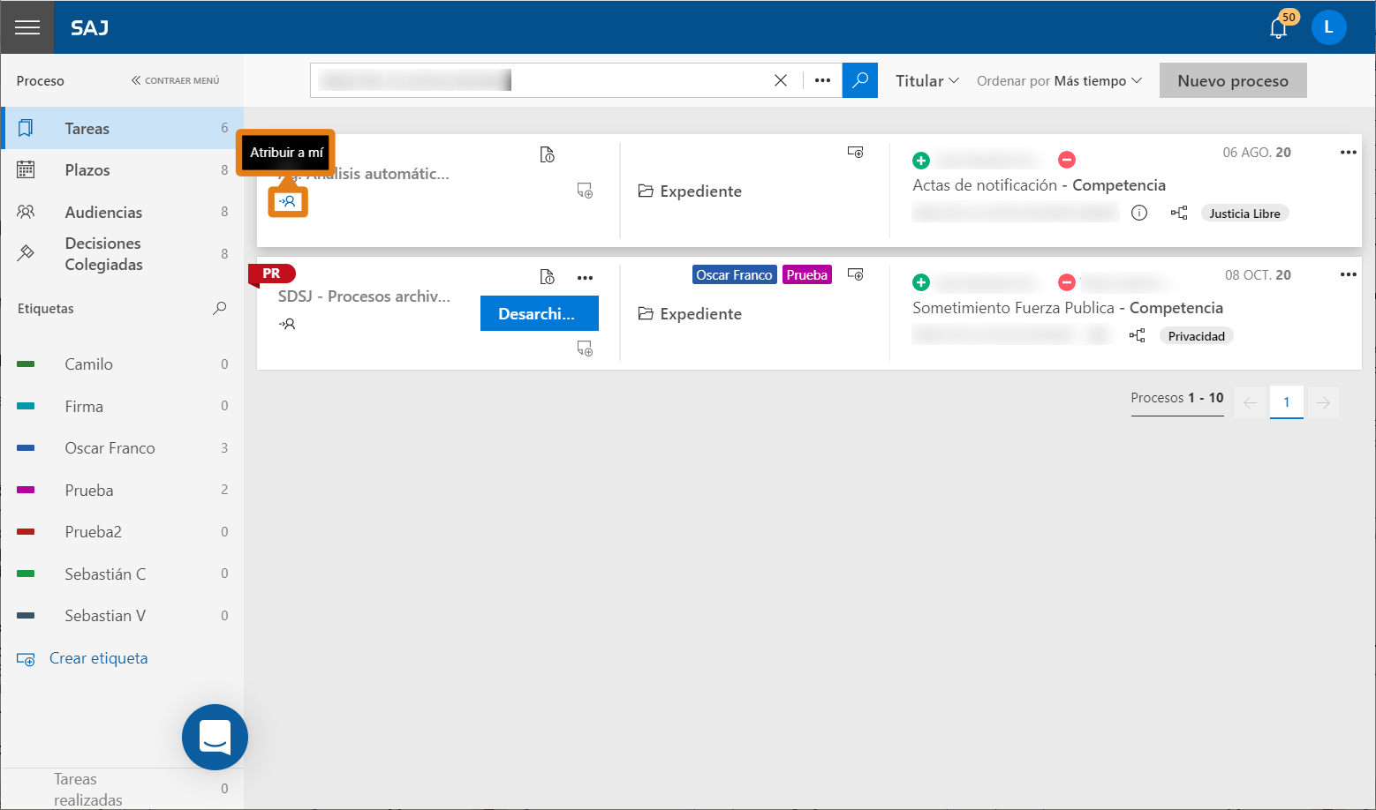Clear search field with X icon
Viewport: 1376px width, 810px height.
(x=781, y=80)
